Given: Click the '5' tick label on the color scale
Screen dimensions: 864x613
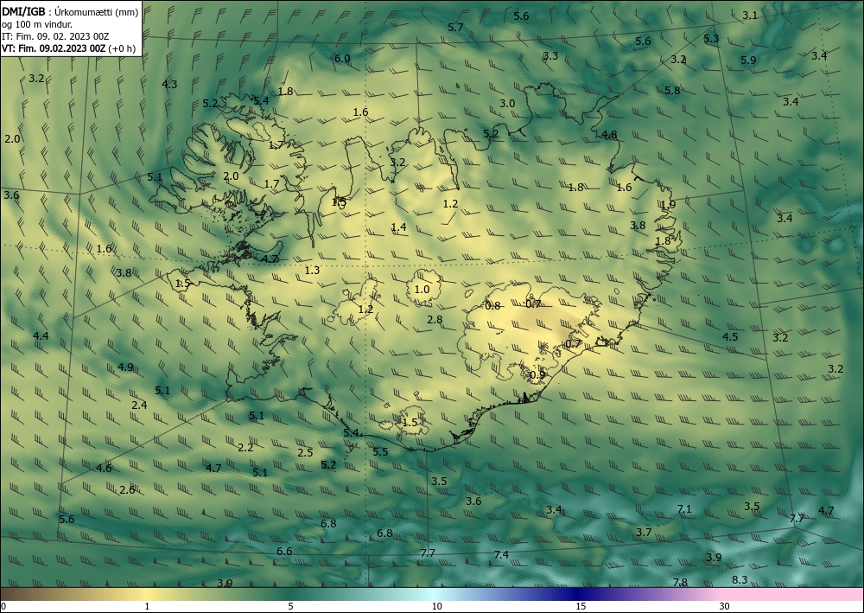Looking at the screenshot, I should tap(290, 607).
